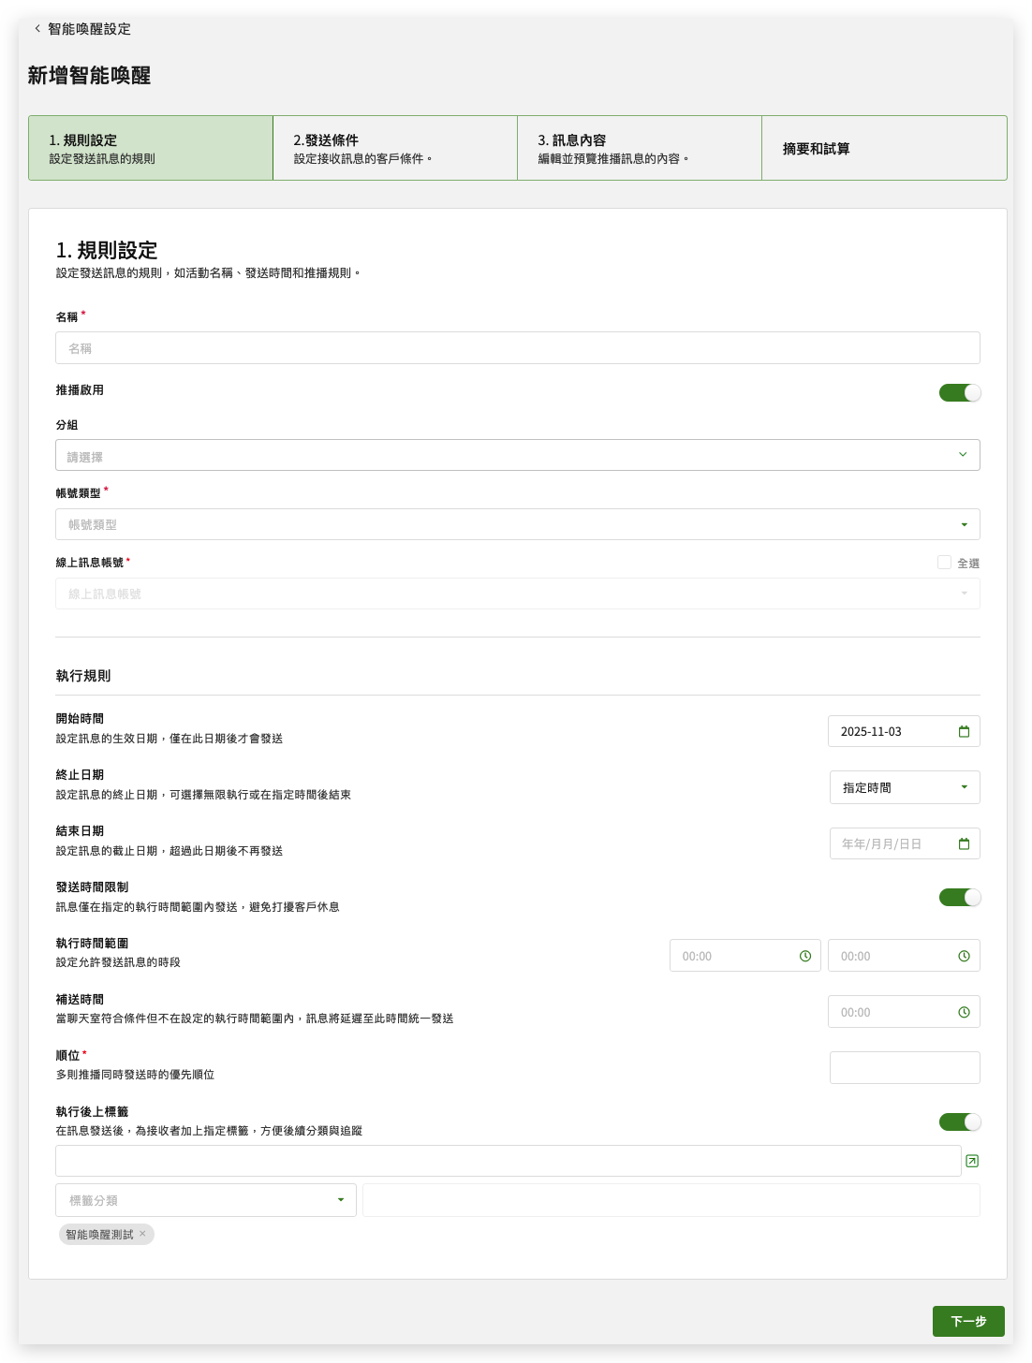Open calendar icon in 結束日期 date field

(964, 844)
